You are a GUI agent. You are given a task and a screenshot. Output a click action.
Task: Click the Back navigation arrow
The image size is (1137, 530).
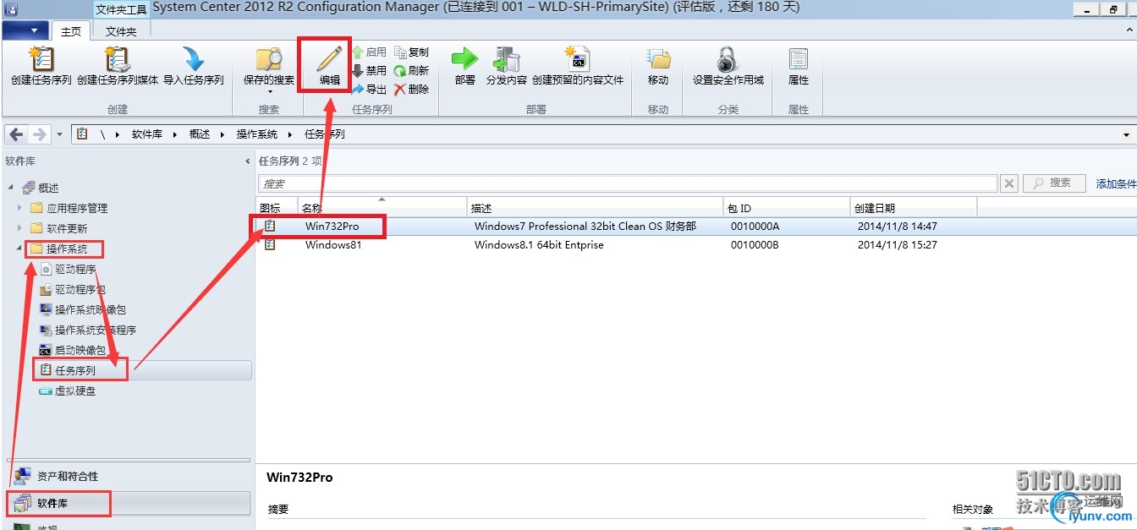(17, 134)
